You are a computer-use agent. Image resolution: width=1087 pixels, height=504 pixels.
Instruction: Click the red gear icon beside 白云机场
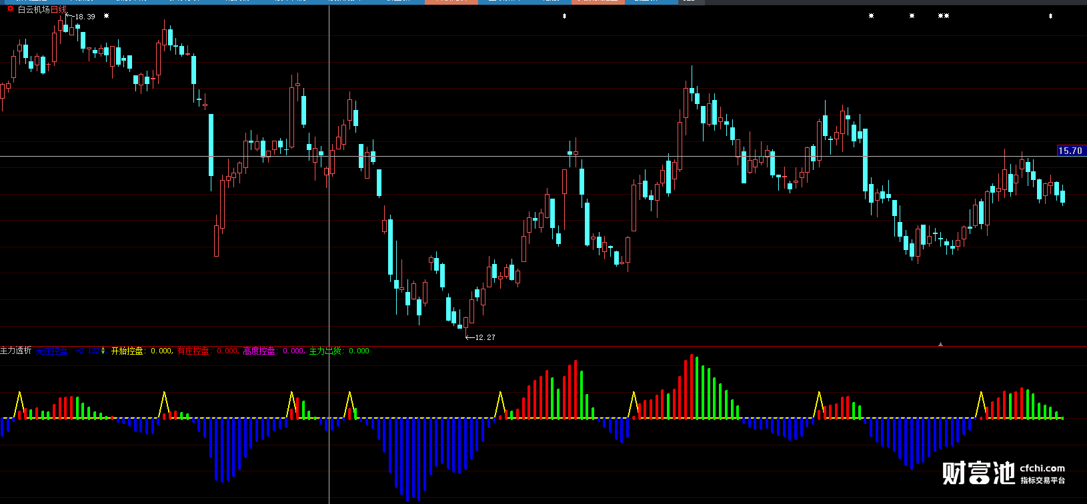click(x=10, y=9)
